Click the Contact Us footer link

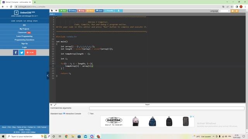(32, 127)
